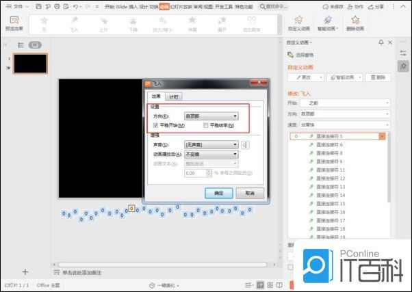
Task: Click the 确定 OK button
Action: (x=218, y=194)
